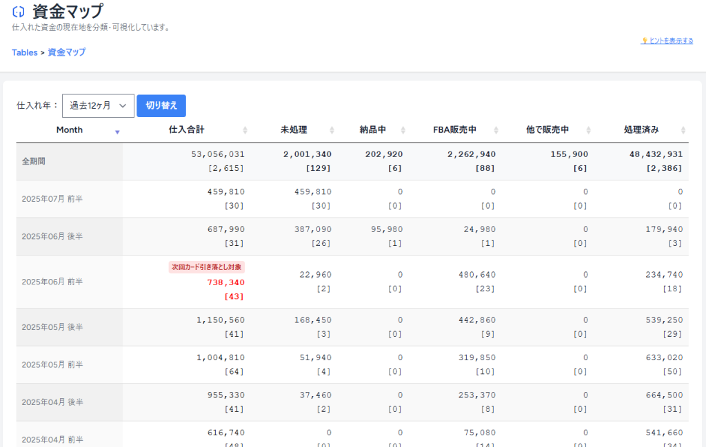Click sort arrows on 処理済み column

pyautogui.click(x=683, y=130)
